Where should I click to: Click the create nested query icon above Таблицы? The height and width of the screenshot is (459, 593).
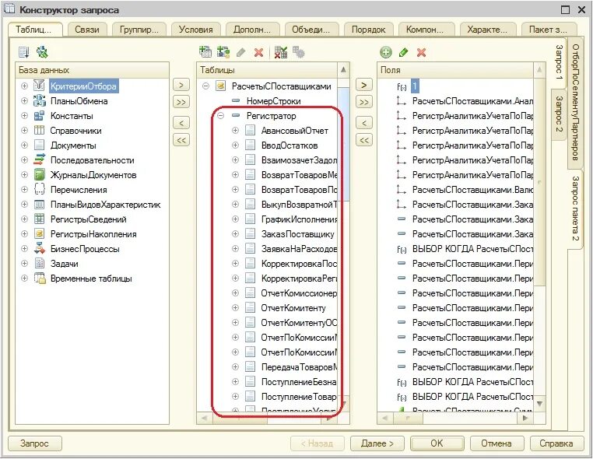(223, 52)
